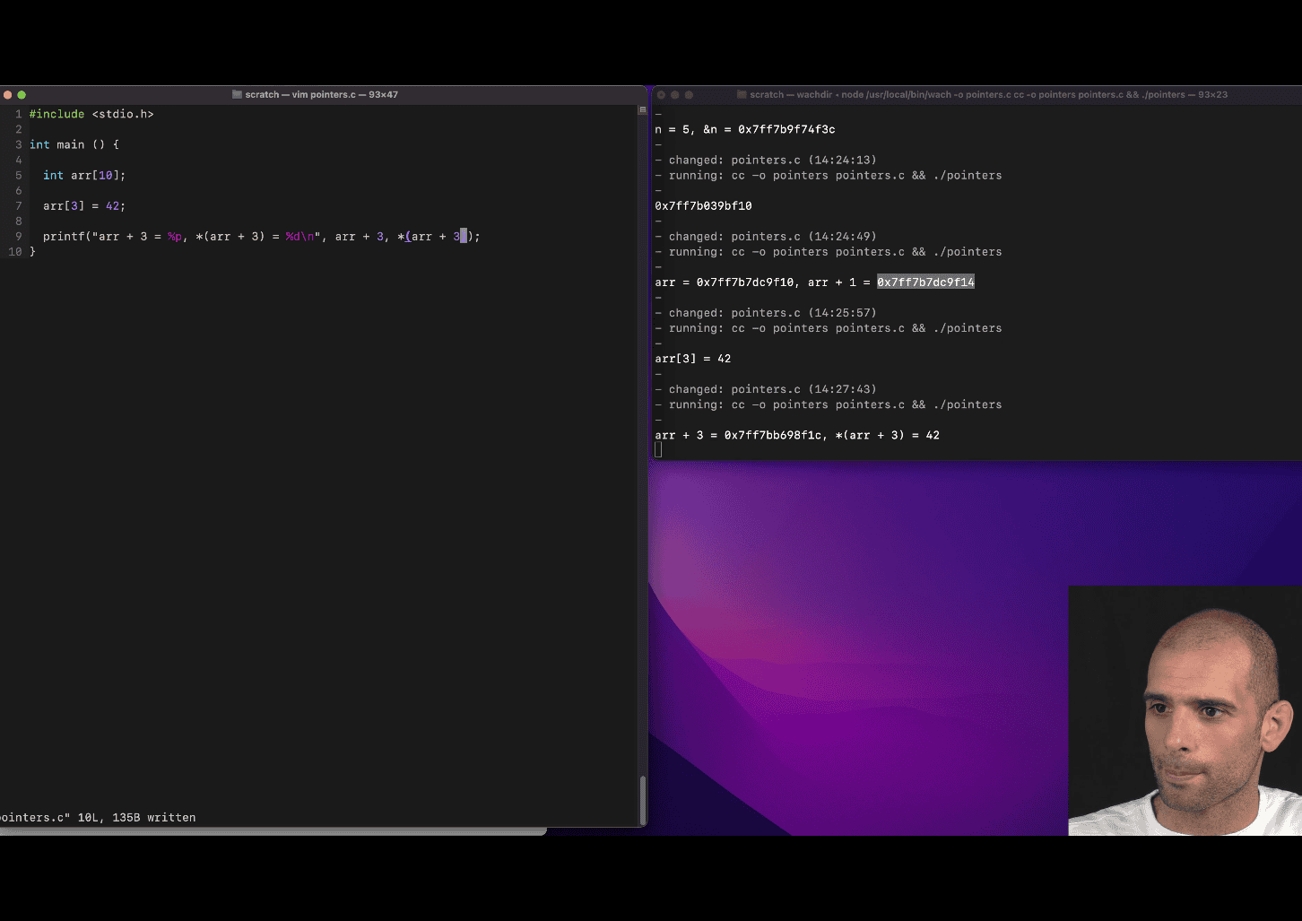Click the 'arr[3] = 42' output line
Screen dimensions: 1302x921
tap(693, 359)
